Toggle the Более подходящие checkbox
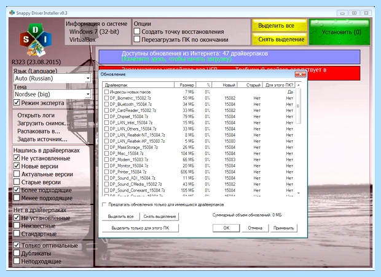 click(x=17, y=190)
